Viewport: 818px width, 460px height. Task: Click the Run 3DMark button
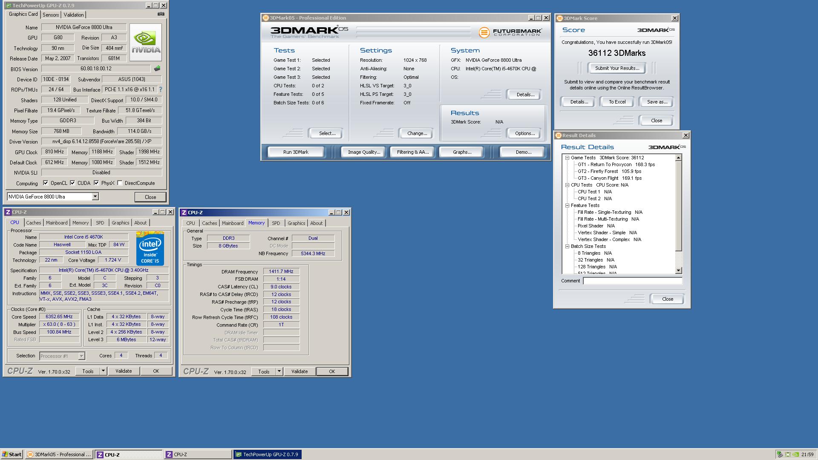296,152
